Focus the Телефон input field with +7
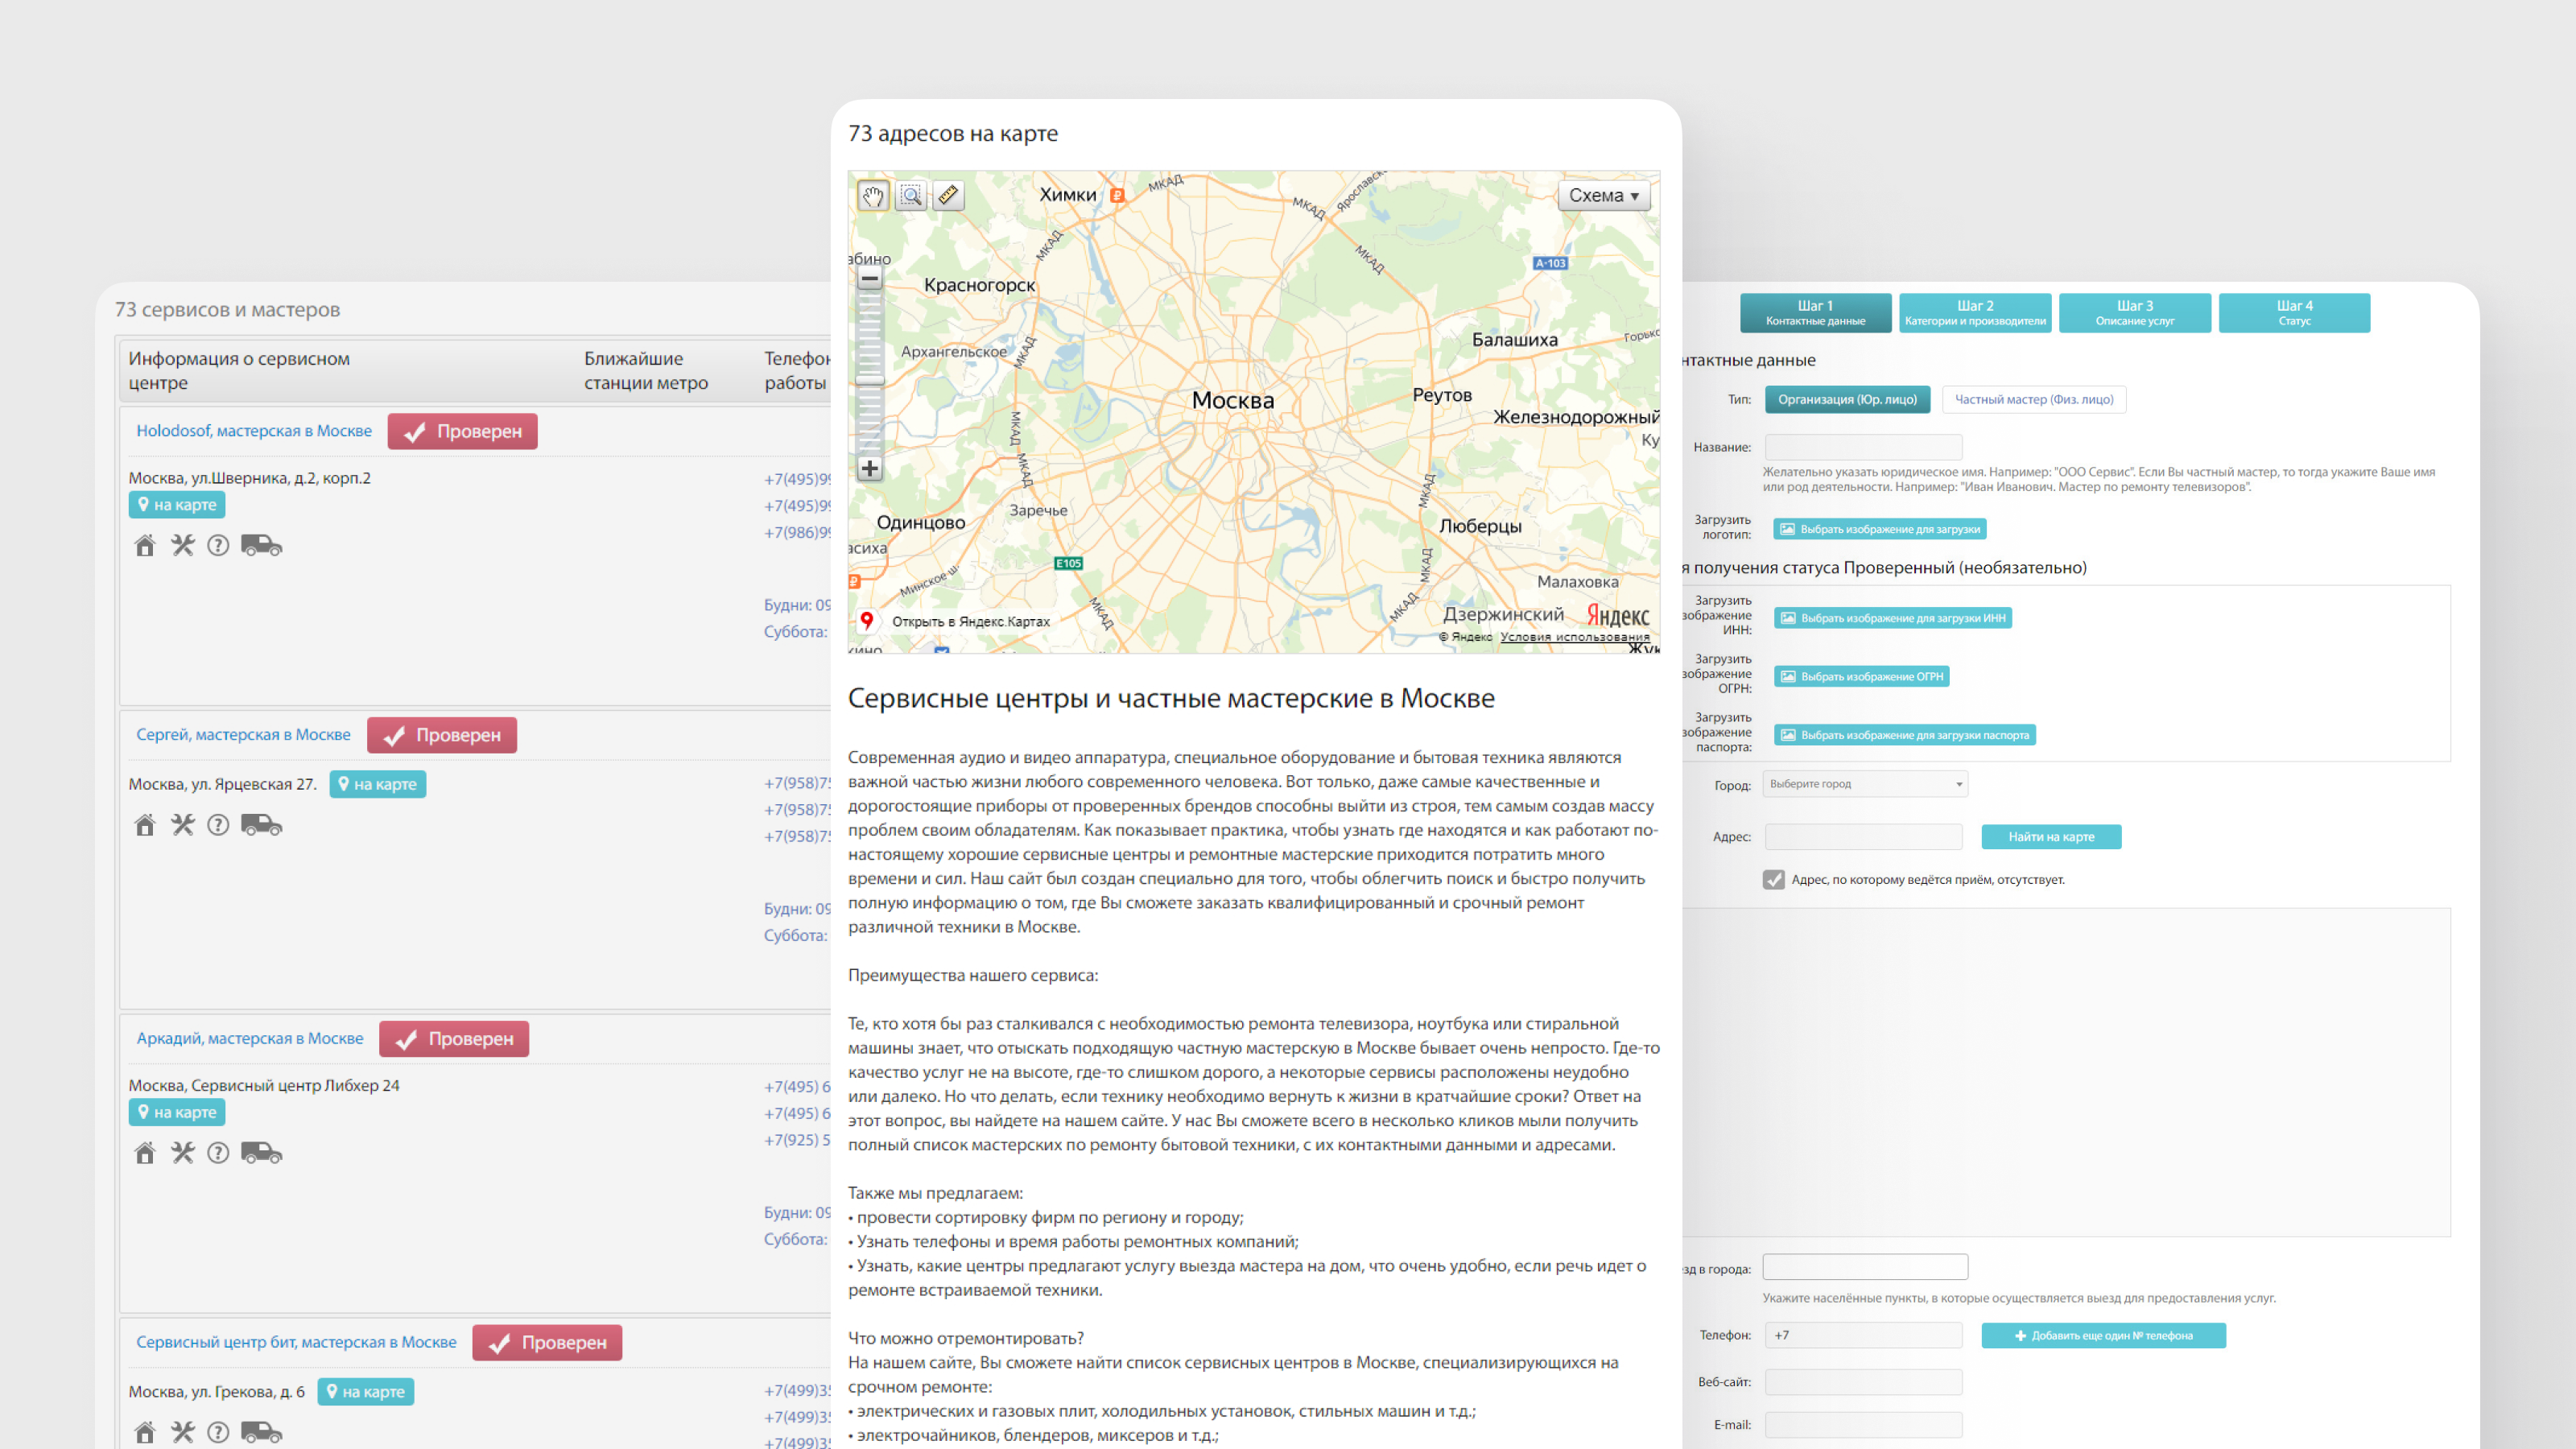The width and height of the screenshot is (2576, 1449). click(1863, 1336)
